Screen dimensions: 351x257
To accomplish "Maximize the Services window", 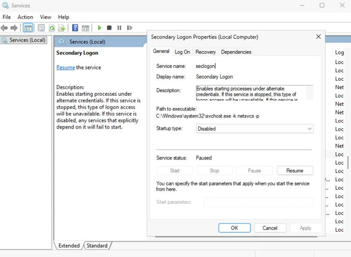I will click(322, 5).
